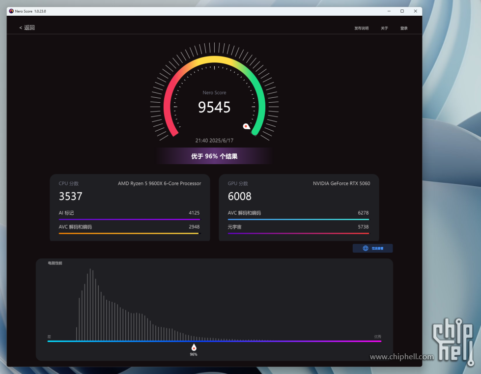The image size is (481, 374).
Task: Click the CPU 分数 label
Action: tap(69, 183)
